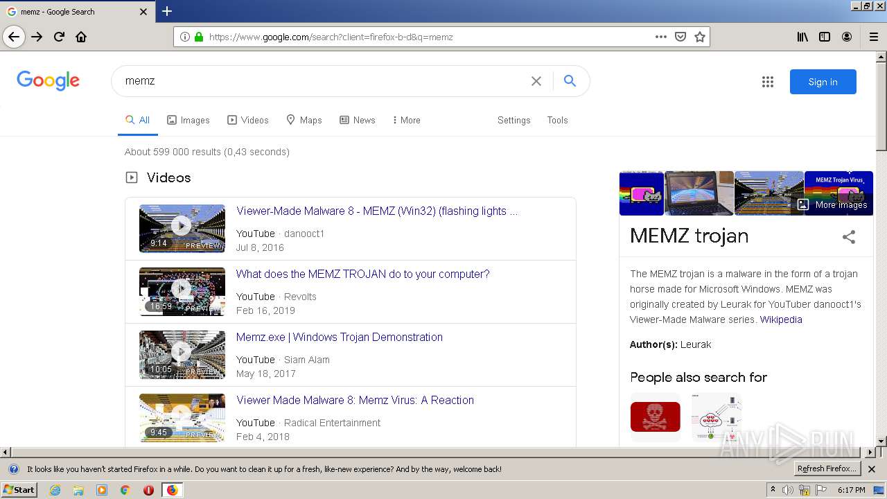Play the 16:59 Revolts video thumbnail
Image resolution: width=887 pixels, height=499 pixels.
[182, 291]
